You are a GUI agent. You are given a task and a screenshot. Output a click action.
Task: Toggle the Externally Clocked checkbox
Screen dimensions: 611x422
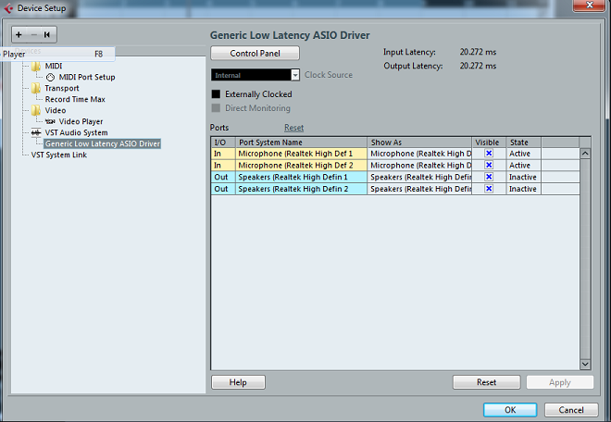(216, 93)
